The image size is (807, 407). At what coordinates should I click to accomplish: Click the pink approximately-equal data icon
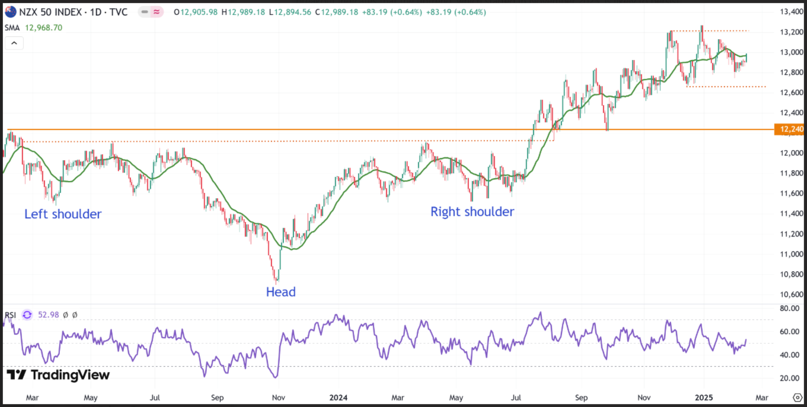(x=158, y=12)
